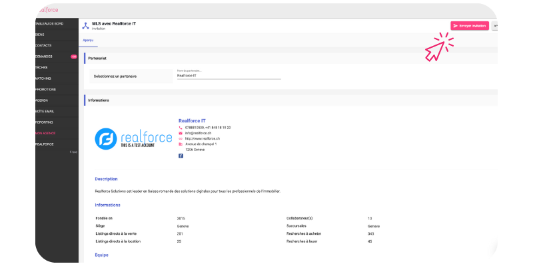Click the Succursales label
The width and height of the screenshot is (533, 266).
point(296,225)
